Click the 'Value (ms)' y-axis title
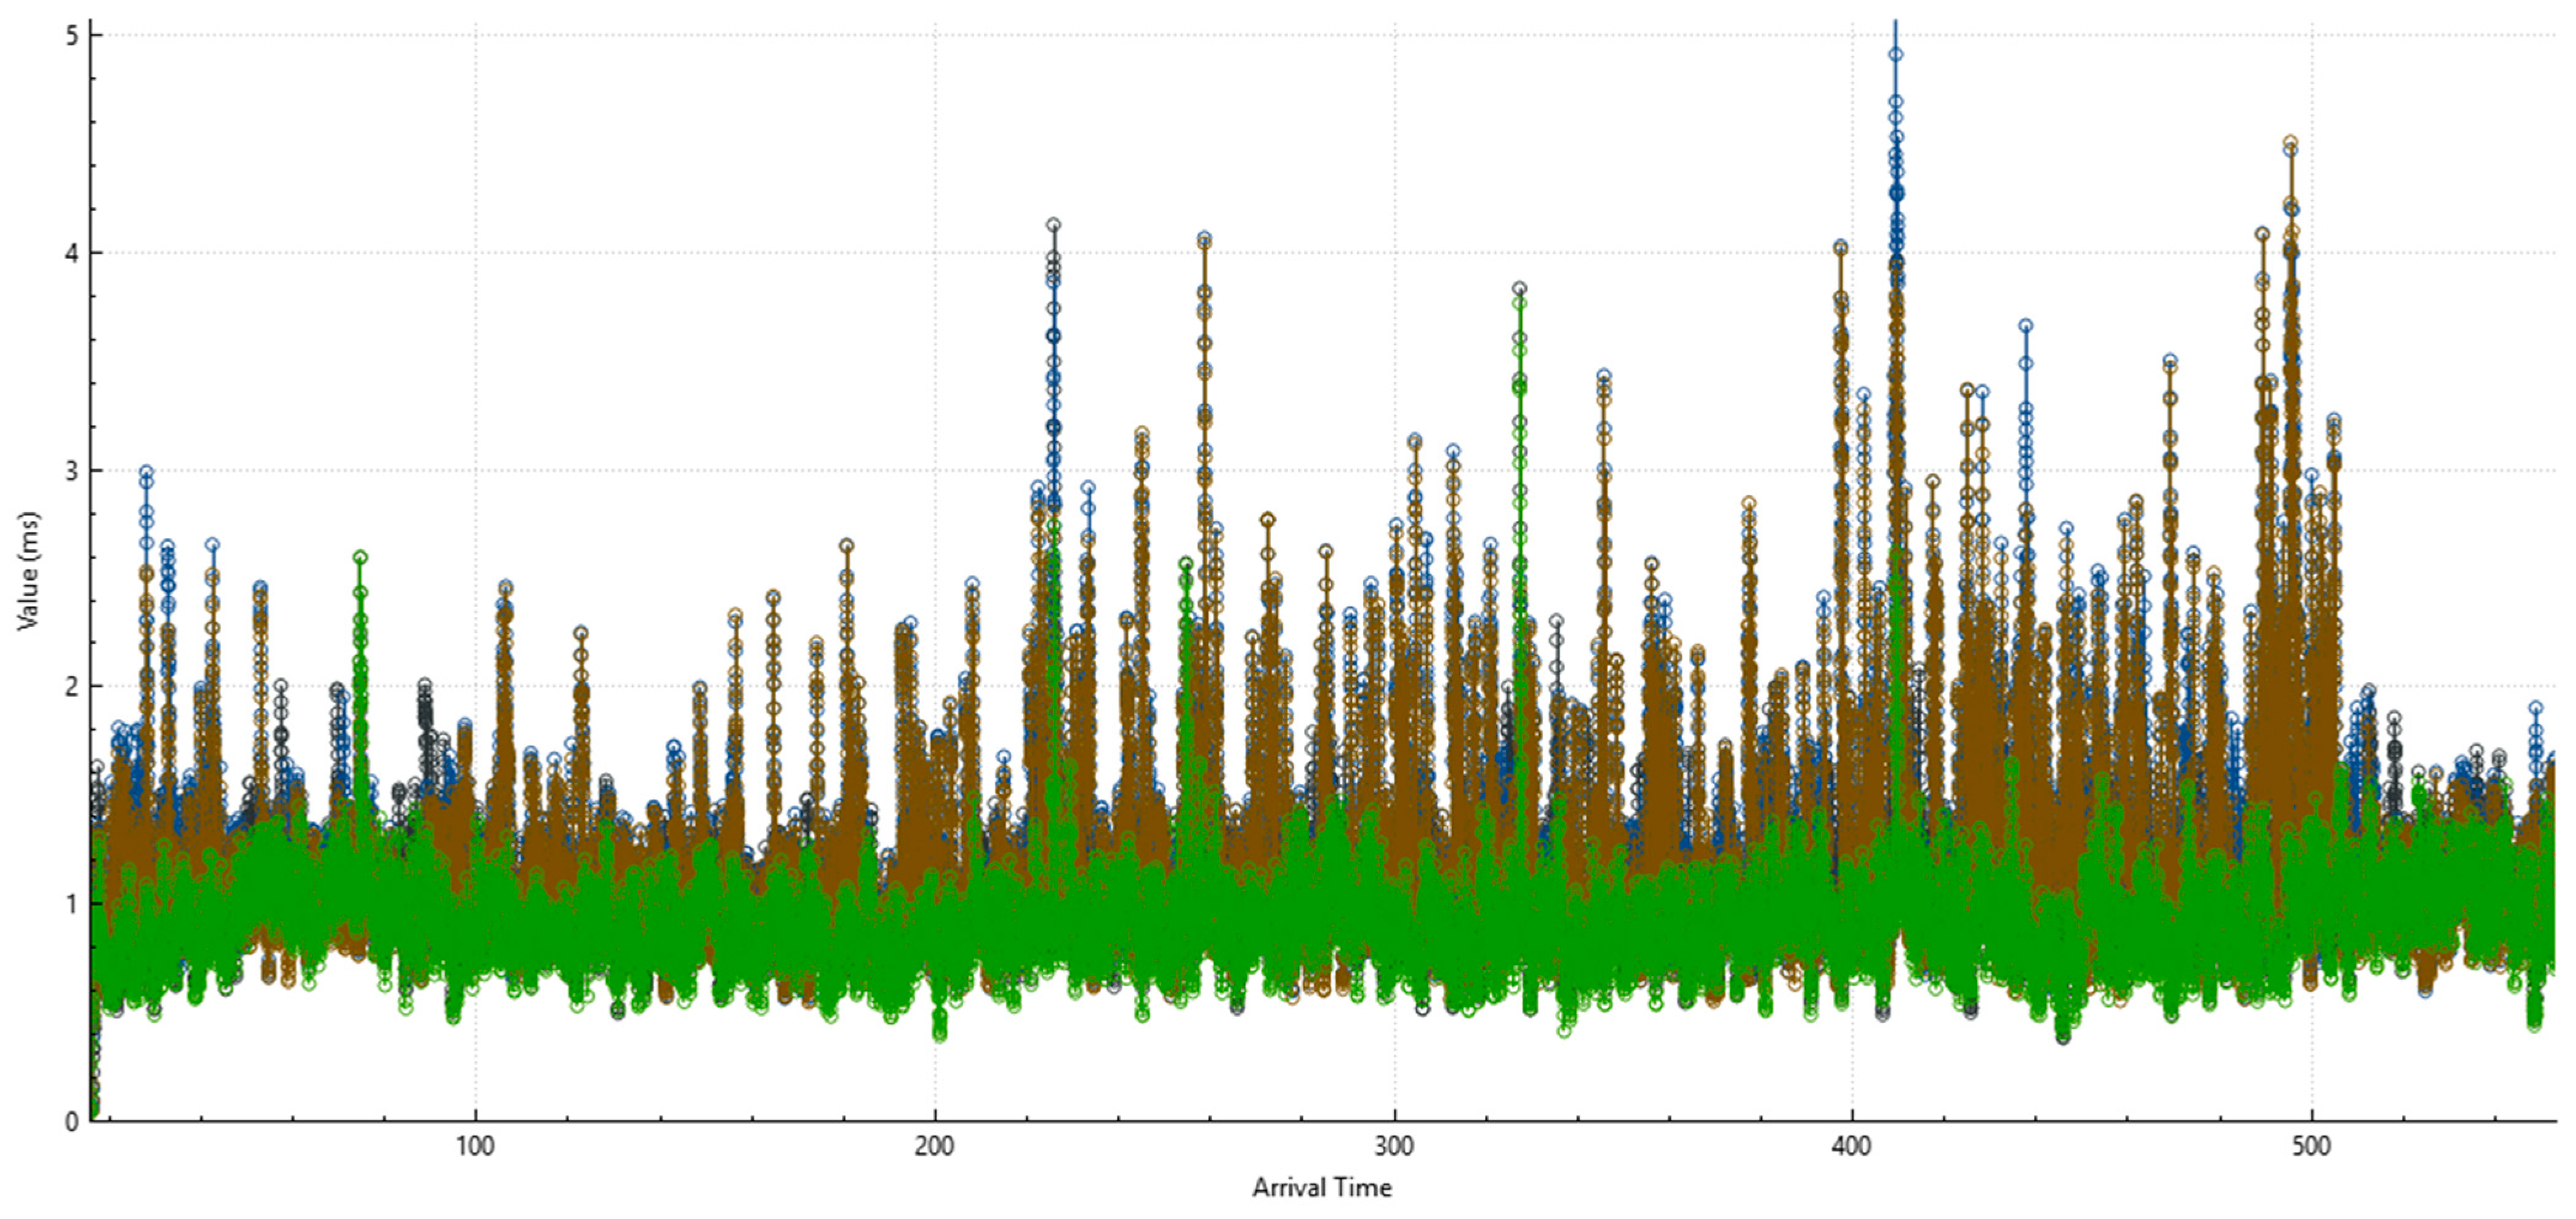 click(28, 571)
